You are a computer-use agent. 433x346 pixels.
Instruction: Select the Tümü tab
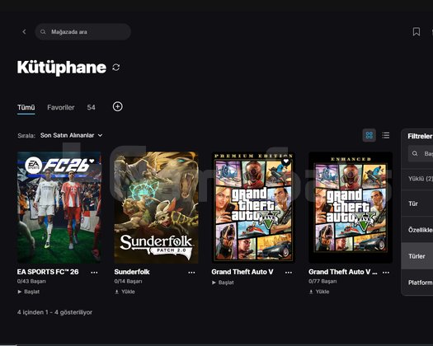[x=26, y=107]
